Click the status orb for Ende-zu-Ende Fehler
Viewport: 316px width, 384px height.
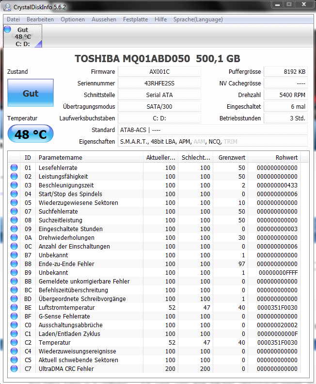coord(14,264)
